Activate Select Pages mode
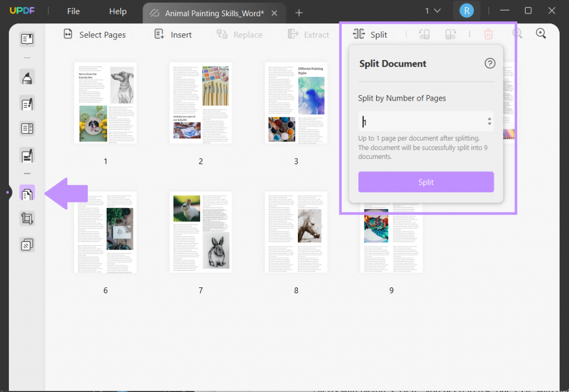The image size is (569, 392). 96,34
